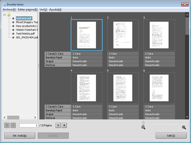Screen dimensions: 191x143
Task: Click page 1's '1 Cara' setting
Action: pyautogui.click(x=86, y=54)
